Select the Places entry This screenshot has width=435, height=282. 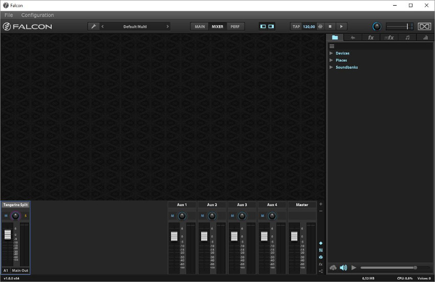(x=341, y=60)
